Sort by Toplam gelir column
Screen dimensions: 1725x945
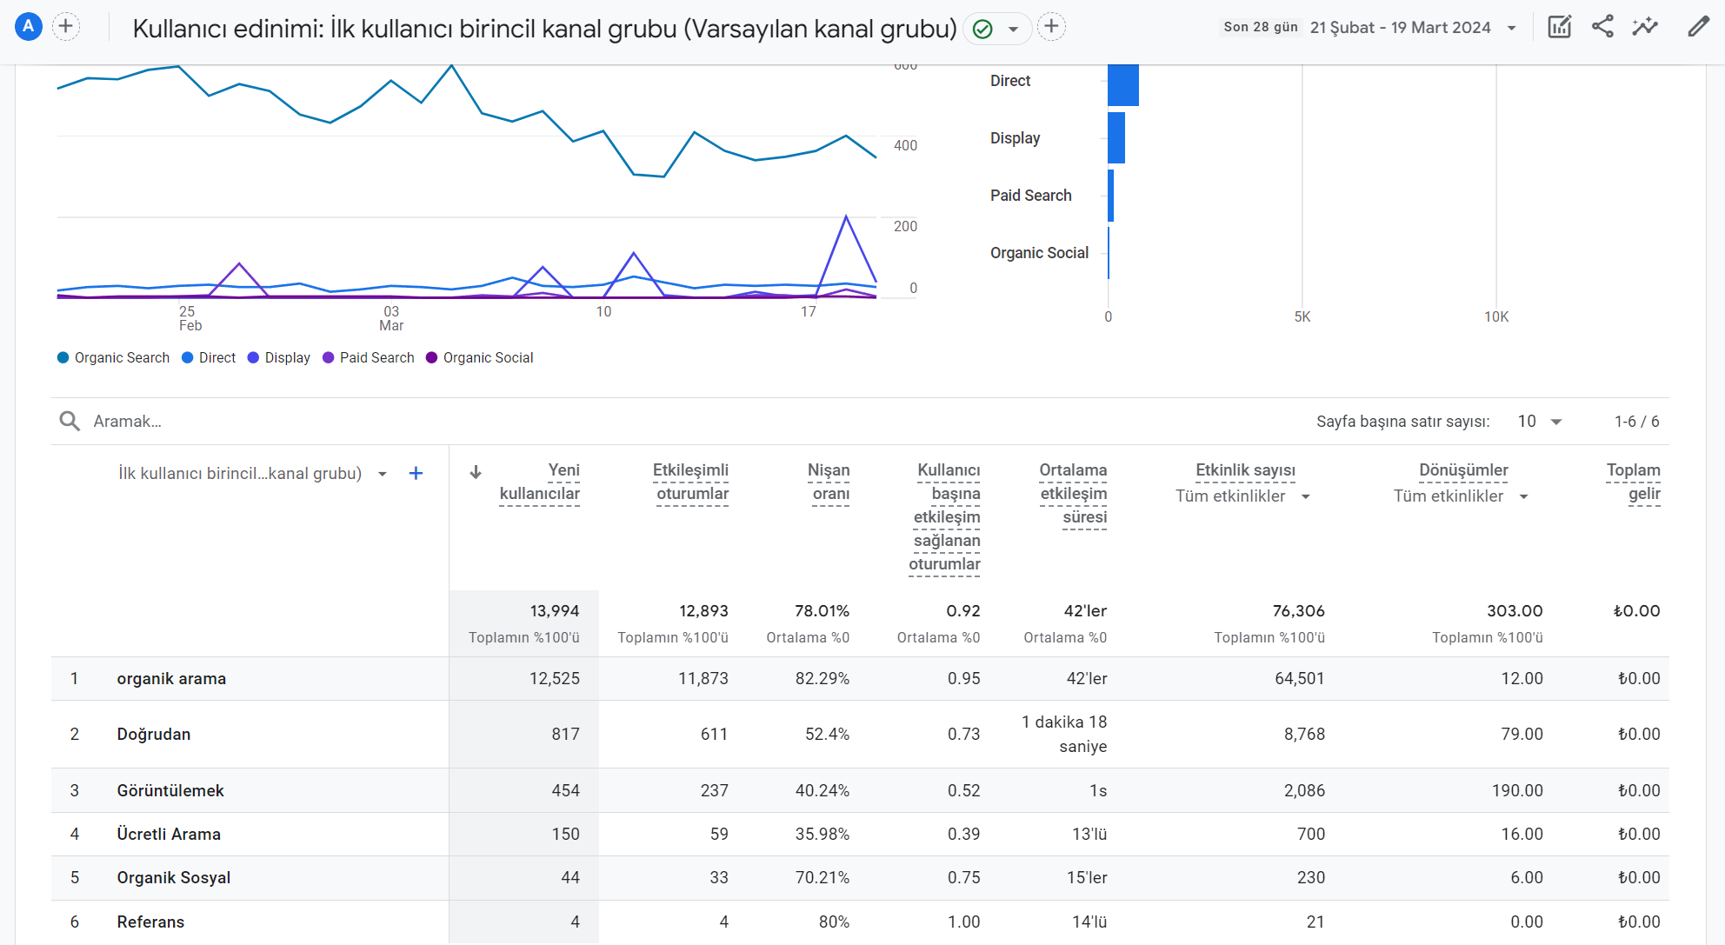[1634, 482]
